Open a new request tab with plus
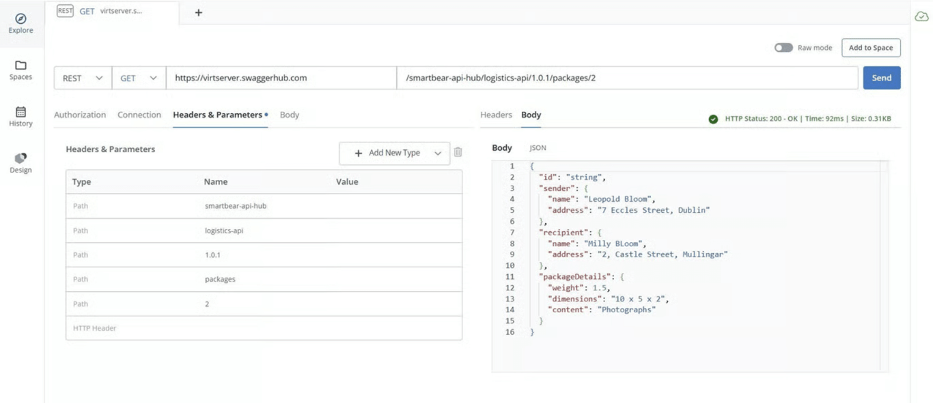933x403 pixels. (198, 12)
